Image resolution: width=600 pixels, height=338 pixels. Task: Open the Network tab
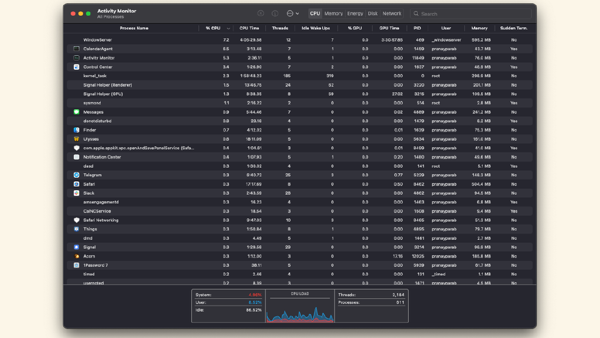(392, 13)
